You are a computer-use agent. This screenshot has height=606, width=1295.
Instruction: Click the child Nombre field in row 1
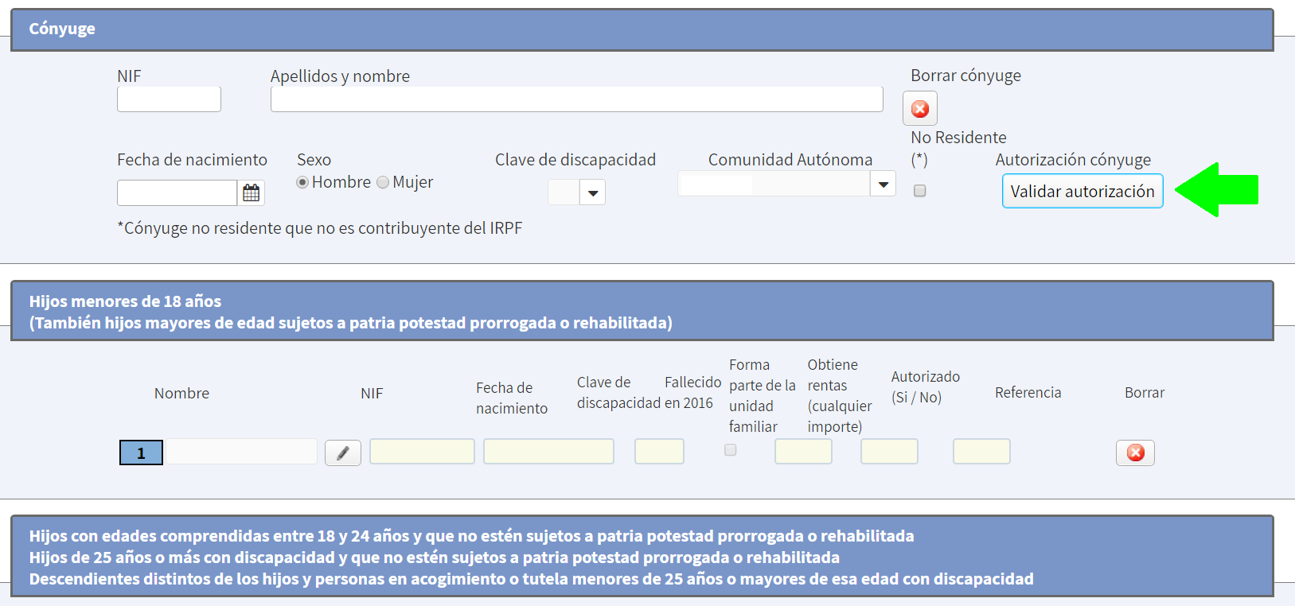241,452
